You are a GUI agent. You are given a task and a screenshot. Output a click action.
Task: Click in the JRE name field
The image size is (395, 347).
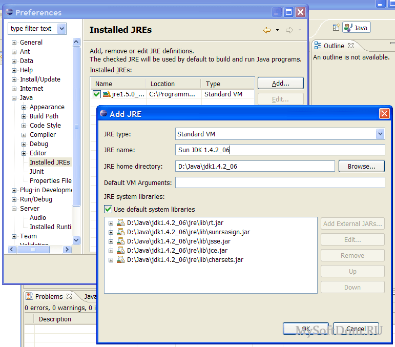(280, 150)
